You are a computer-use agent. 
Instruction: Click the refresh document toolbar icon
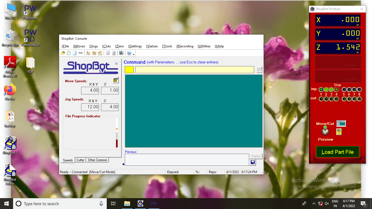coord(114,53)
